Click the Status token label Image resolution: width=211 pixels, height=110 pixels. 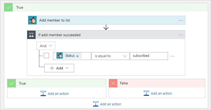tap(70, 56)
